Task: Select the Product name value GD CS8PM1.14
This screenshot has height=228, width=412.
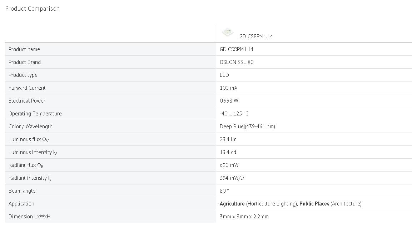Action: click(237, 49)
